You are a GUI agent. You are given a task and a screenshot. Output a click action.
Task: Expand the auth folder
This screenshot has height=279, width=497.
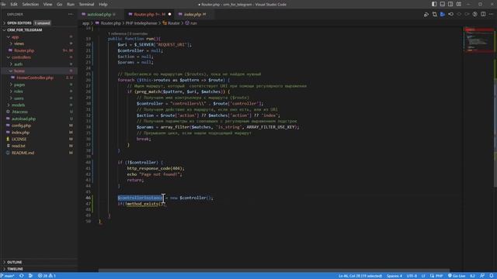tap(39, 64)
